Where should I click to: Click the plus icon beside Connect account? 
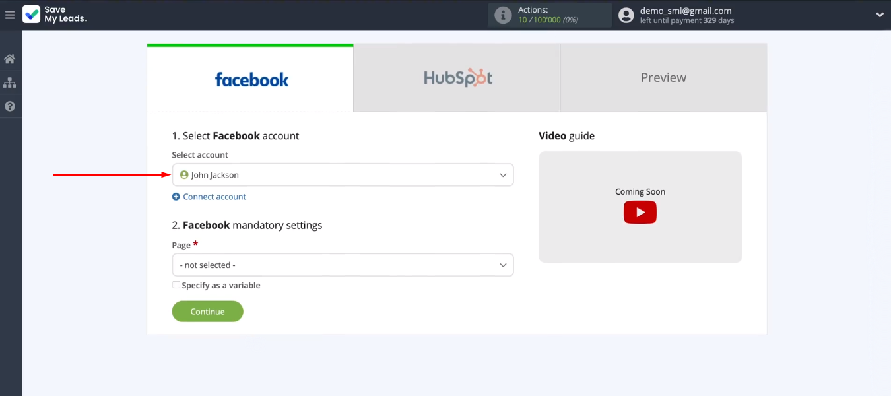point(176,197)
